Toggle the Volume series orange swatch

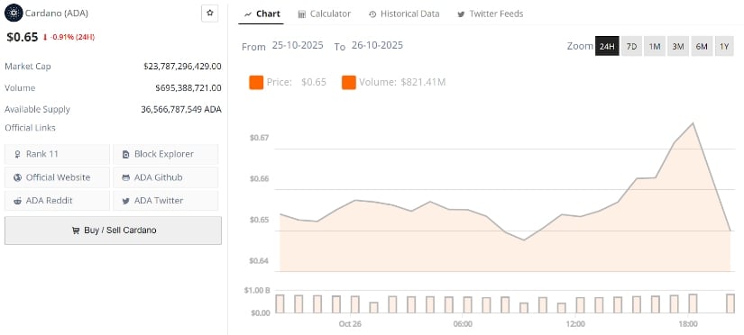(349, 83)
